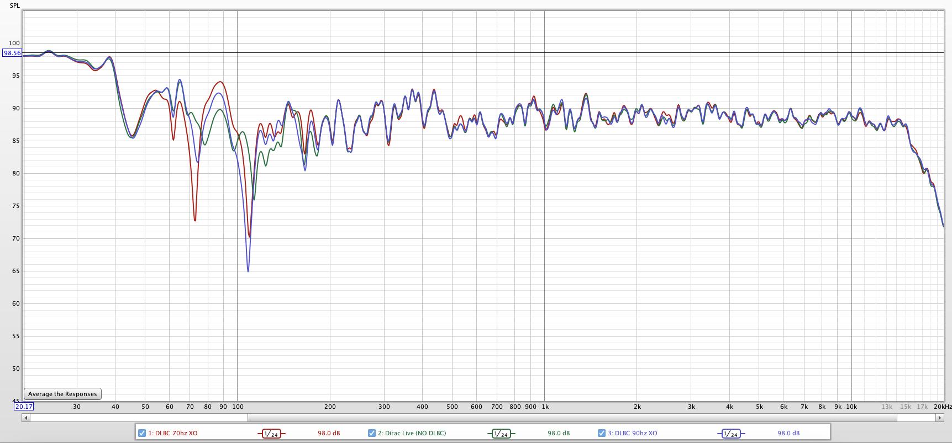Click the red 1/24 smoothing trace icon
The image size is (952, 443).
271,434
